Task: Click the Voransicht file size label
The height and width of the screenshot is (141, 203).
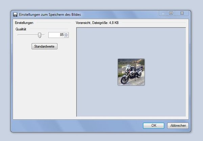Action: pos(97,23)
